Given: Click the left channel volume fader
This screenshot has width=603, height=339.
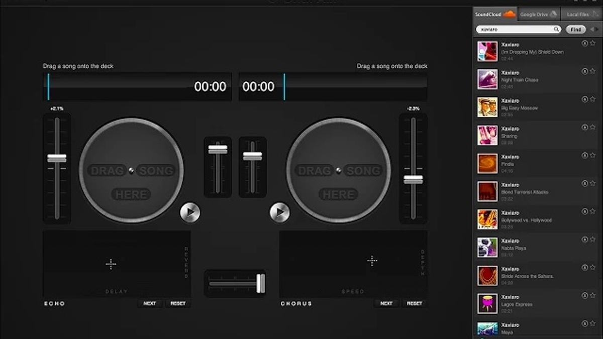Looking at the screenshot, I should tap(218, 149).
